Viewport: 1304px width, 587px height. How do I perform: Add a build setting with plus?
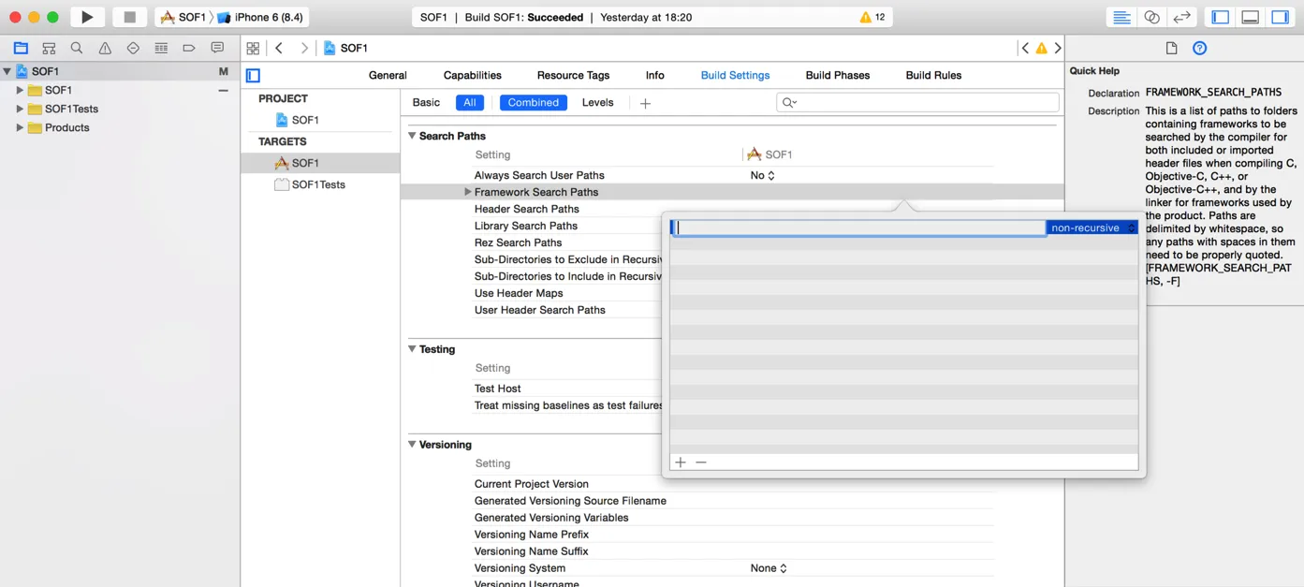click(x=645, y=103)
